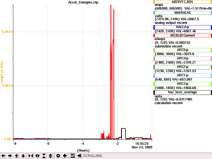This screenshot has height=159, width=212.
Task: Zoom in vertically with the hourglass-shaped icon
Action: (x=44, y=156)
